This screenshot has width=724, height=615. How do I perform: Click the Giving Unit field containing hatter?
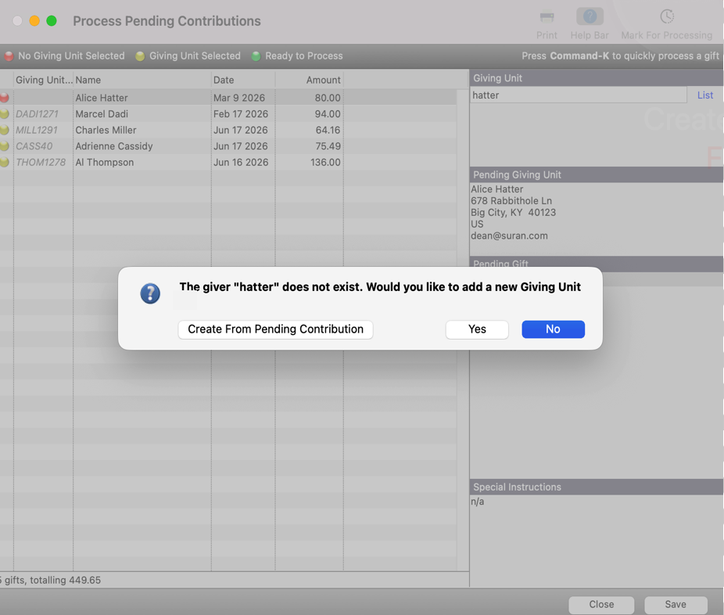coord(578,95)
